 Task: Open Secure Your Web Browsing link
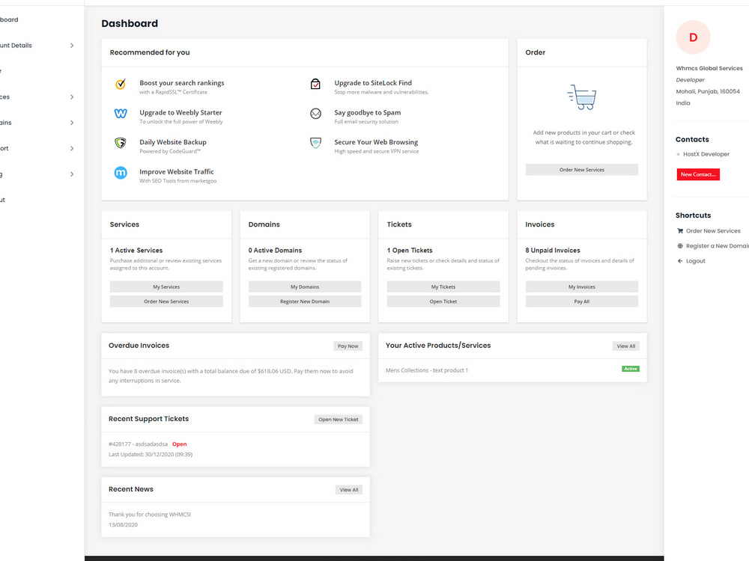[x=376, y=142]
